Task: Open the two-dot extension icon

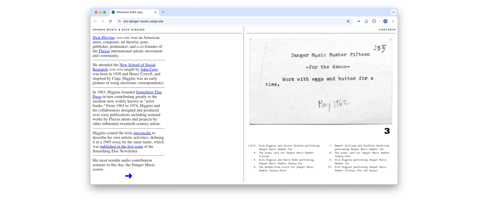Action: click(x=358, y=21)
